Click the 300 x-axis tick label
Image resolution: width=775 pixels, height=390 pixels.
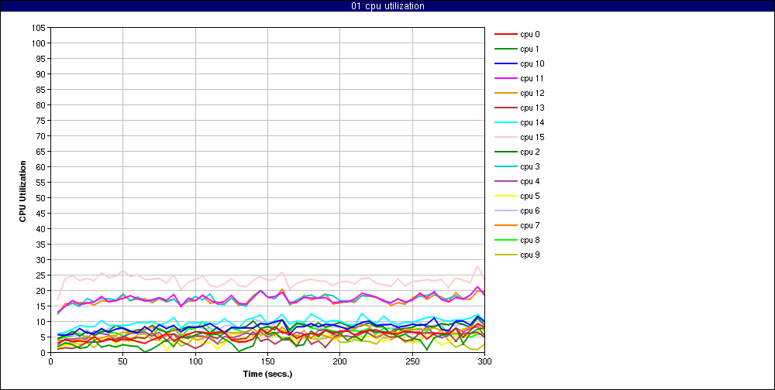click(x=484, y=361)
